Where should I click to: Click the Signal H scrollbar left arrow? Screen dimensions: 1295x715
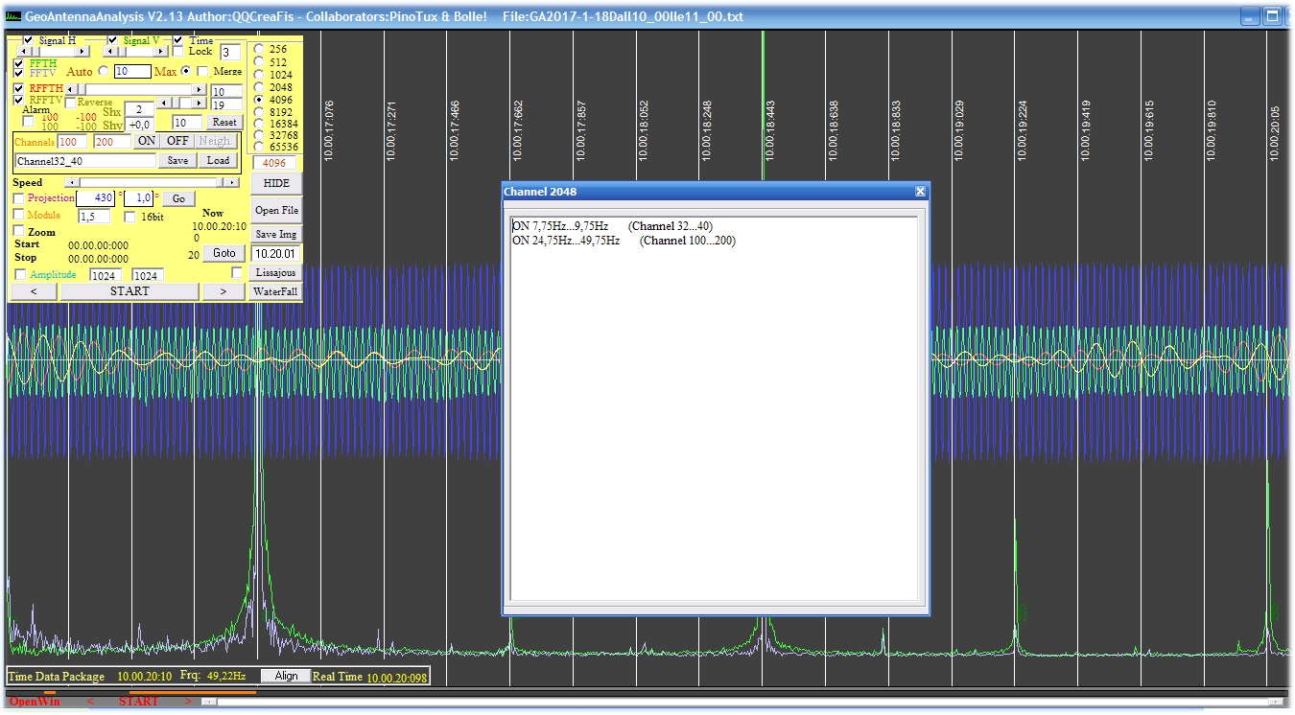coord(24,51)
